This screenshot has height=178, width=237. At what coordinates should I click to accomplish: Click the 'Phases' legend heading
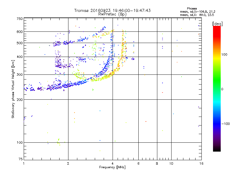[x=192, y=9]
